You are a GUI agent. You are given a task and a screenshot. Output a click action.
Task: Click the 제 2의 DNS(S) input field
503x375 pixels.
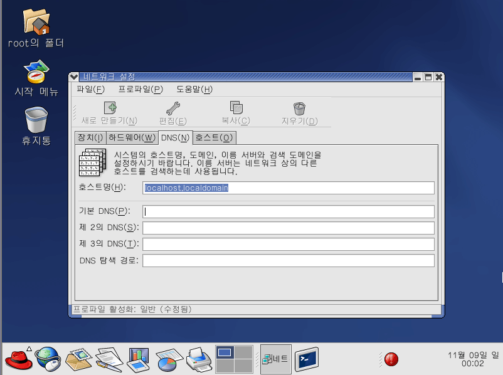coord(289,228)
